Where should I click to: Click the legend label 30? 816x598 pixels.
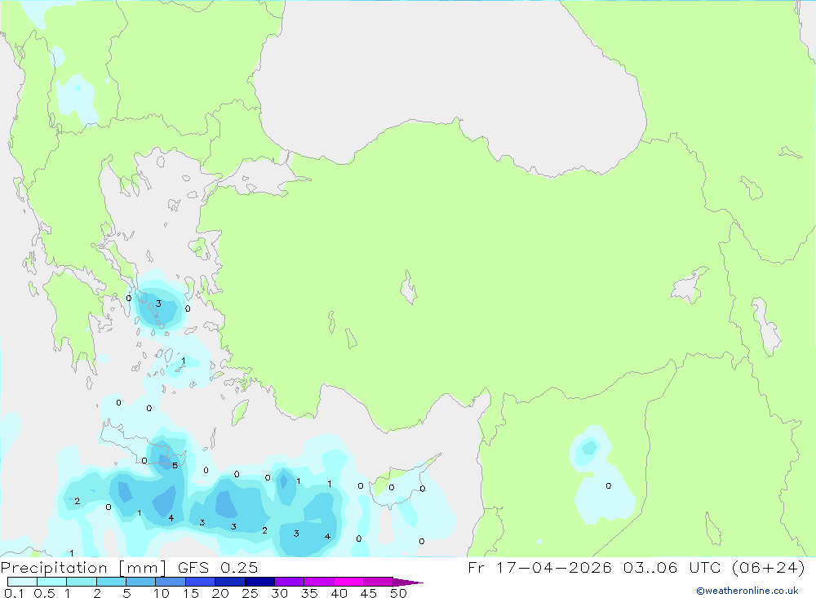pyautogui.click(x=280, y=593)
